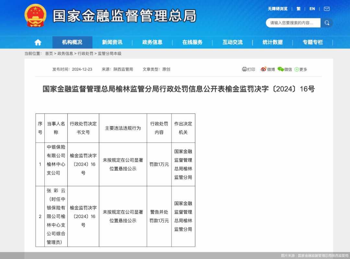This screenshot has height=259, width=350.
Task: Click the print (打印) icon
Action: pos(245,69)
